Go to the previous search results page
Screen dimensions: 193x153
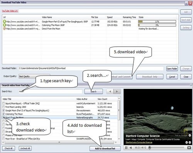(110, 91)
